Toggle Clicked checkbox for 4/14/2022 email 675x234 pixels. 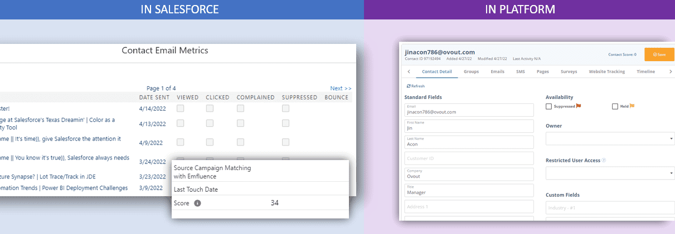pos(210,108)
